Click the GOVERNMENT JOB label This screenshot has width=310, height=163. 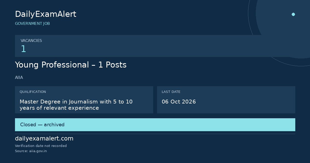pos(32,24)
